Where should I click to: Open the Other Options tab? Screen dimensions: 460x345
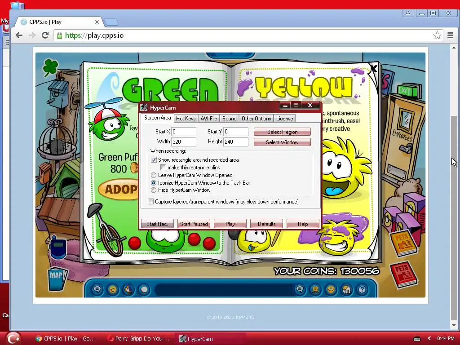tap(257, 119)
